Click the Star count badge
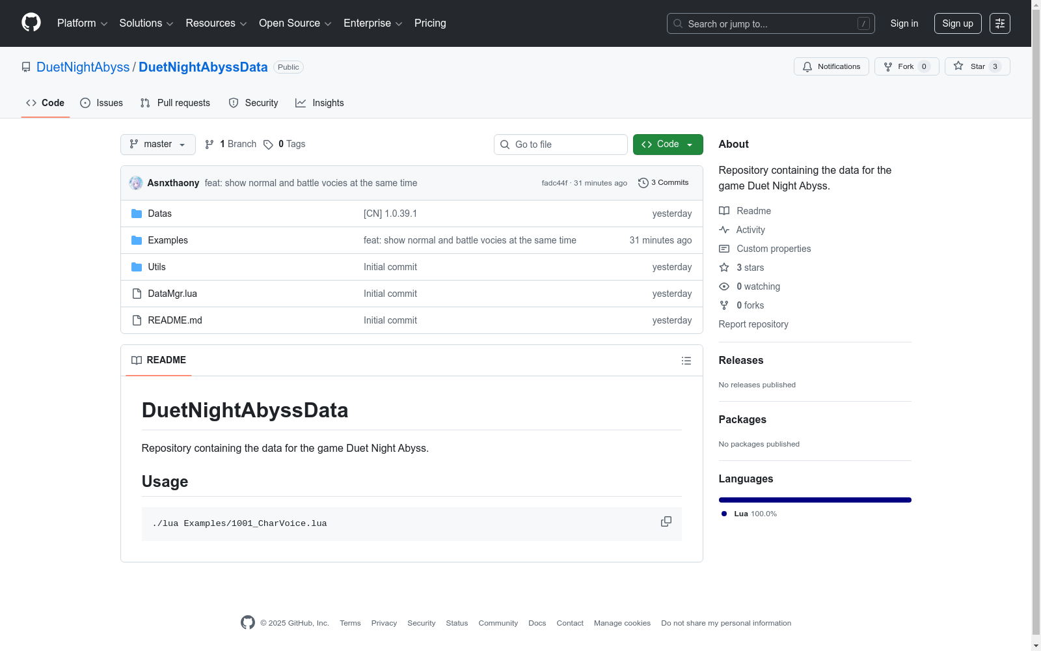Screen dimensions: 1041x651 click(995, 66)
